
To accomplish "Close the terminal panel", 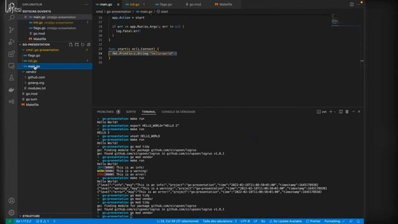I will tap(359, 112).
